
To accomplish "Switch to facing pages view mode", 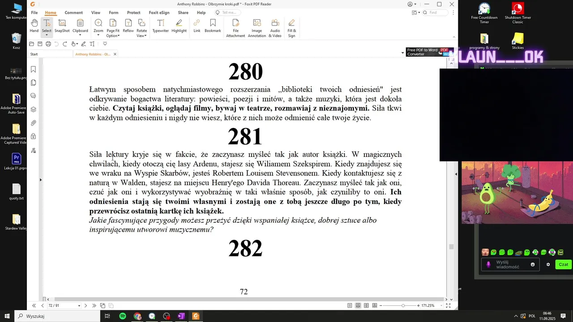I will pyautogui.click(x=366, y=305).
